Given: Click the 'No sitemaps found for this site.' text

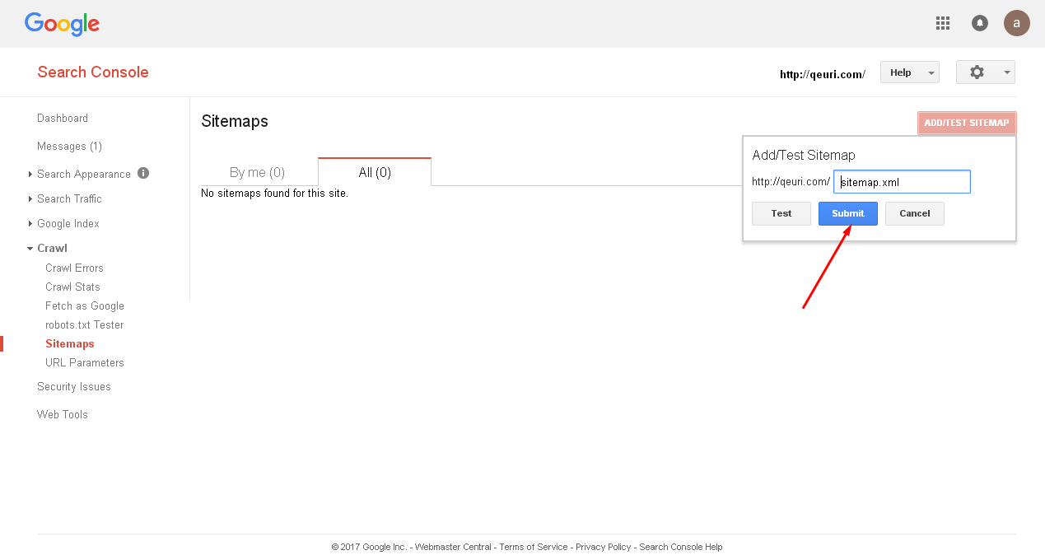Looking at the screenshot, I should pyautogui.click(x=274, y=194).
